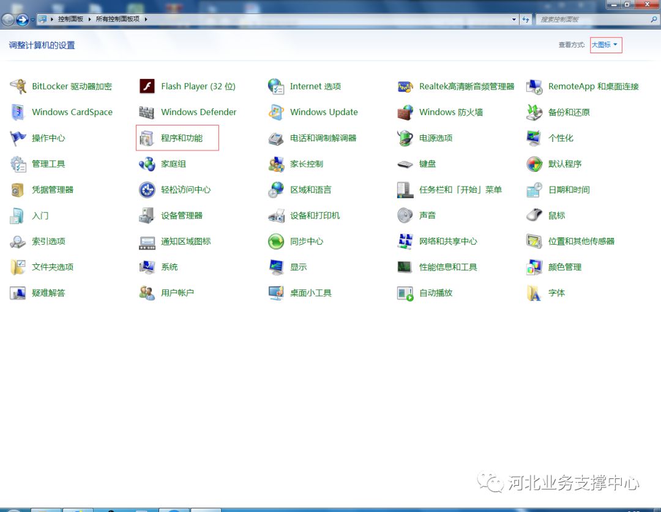Open the 显示 link
Viewport: 661px width, 512px height.
click(x=298, y=267)
